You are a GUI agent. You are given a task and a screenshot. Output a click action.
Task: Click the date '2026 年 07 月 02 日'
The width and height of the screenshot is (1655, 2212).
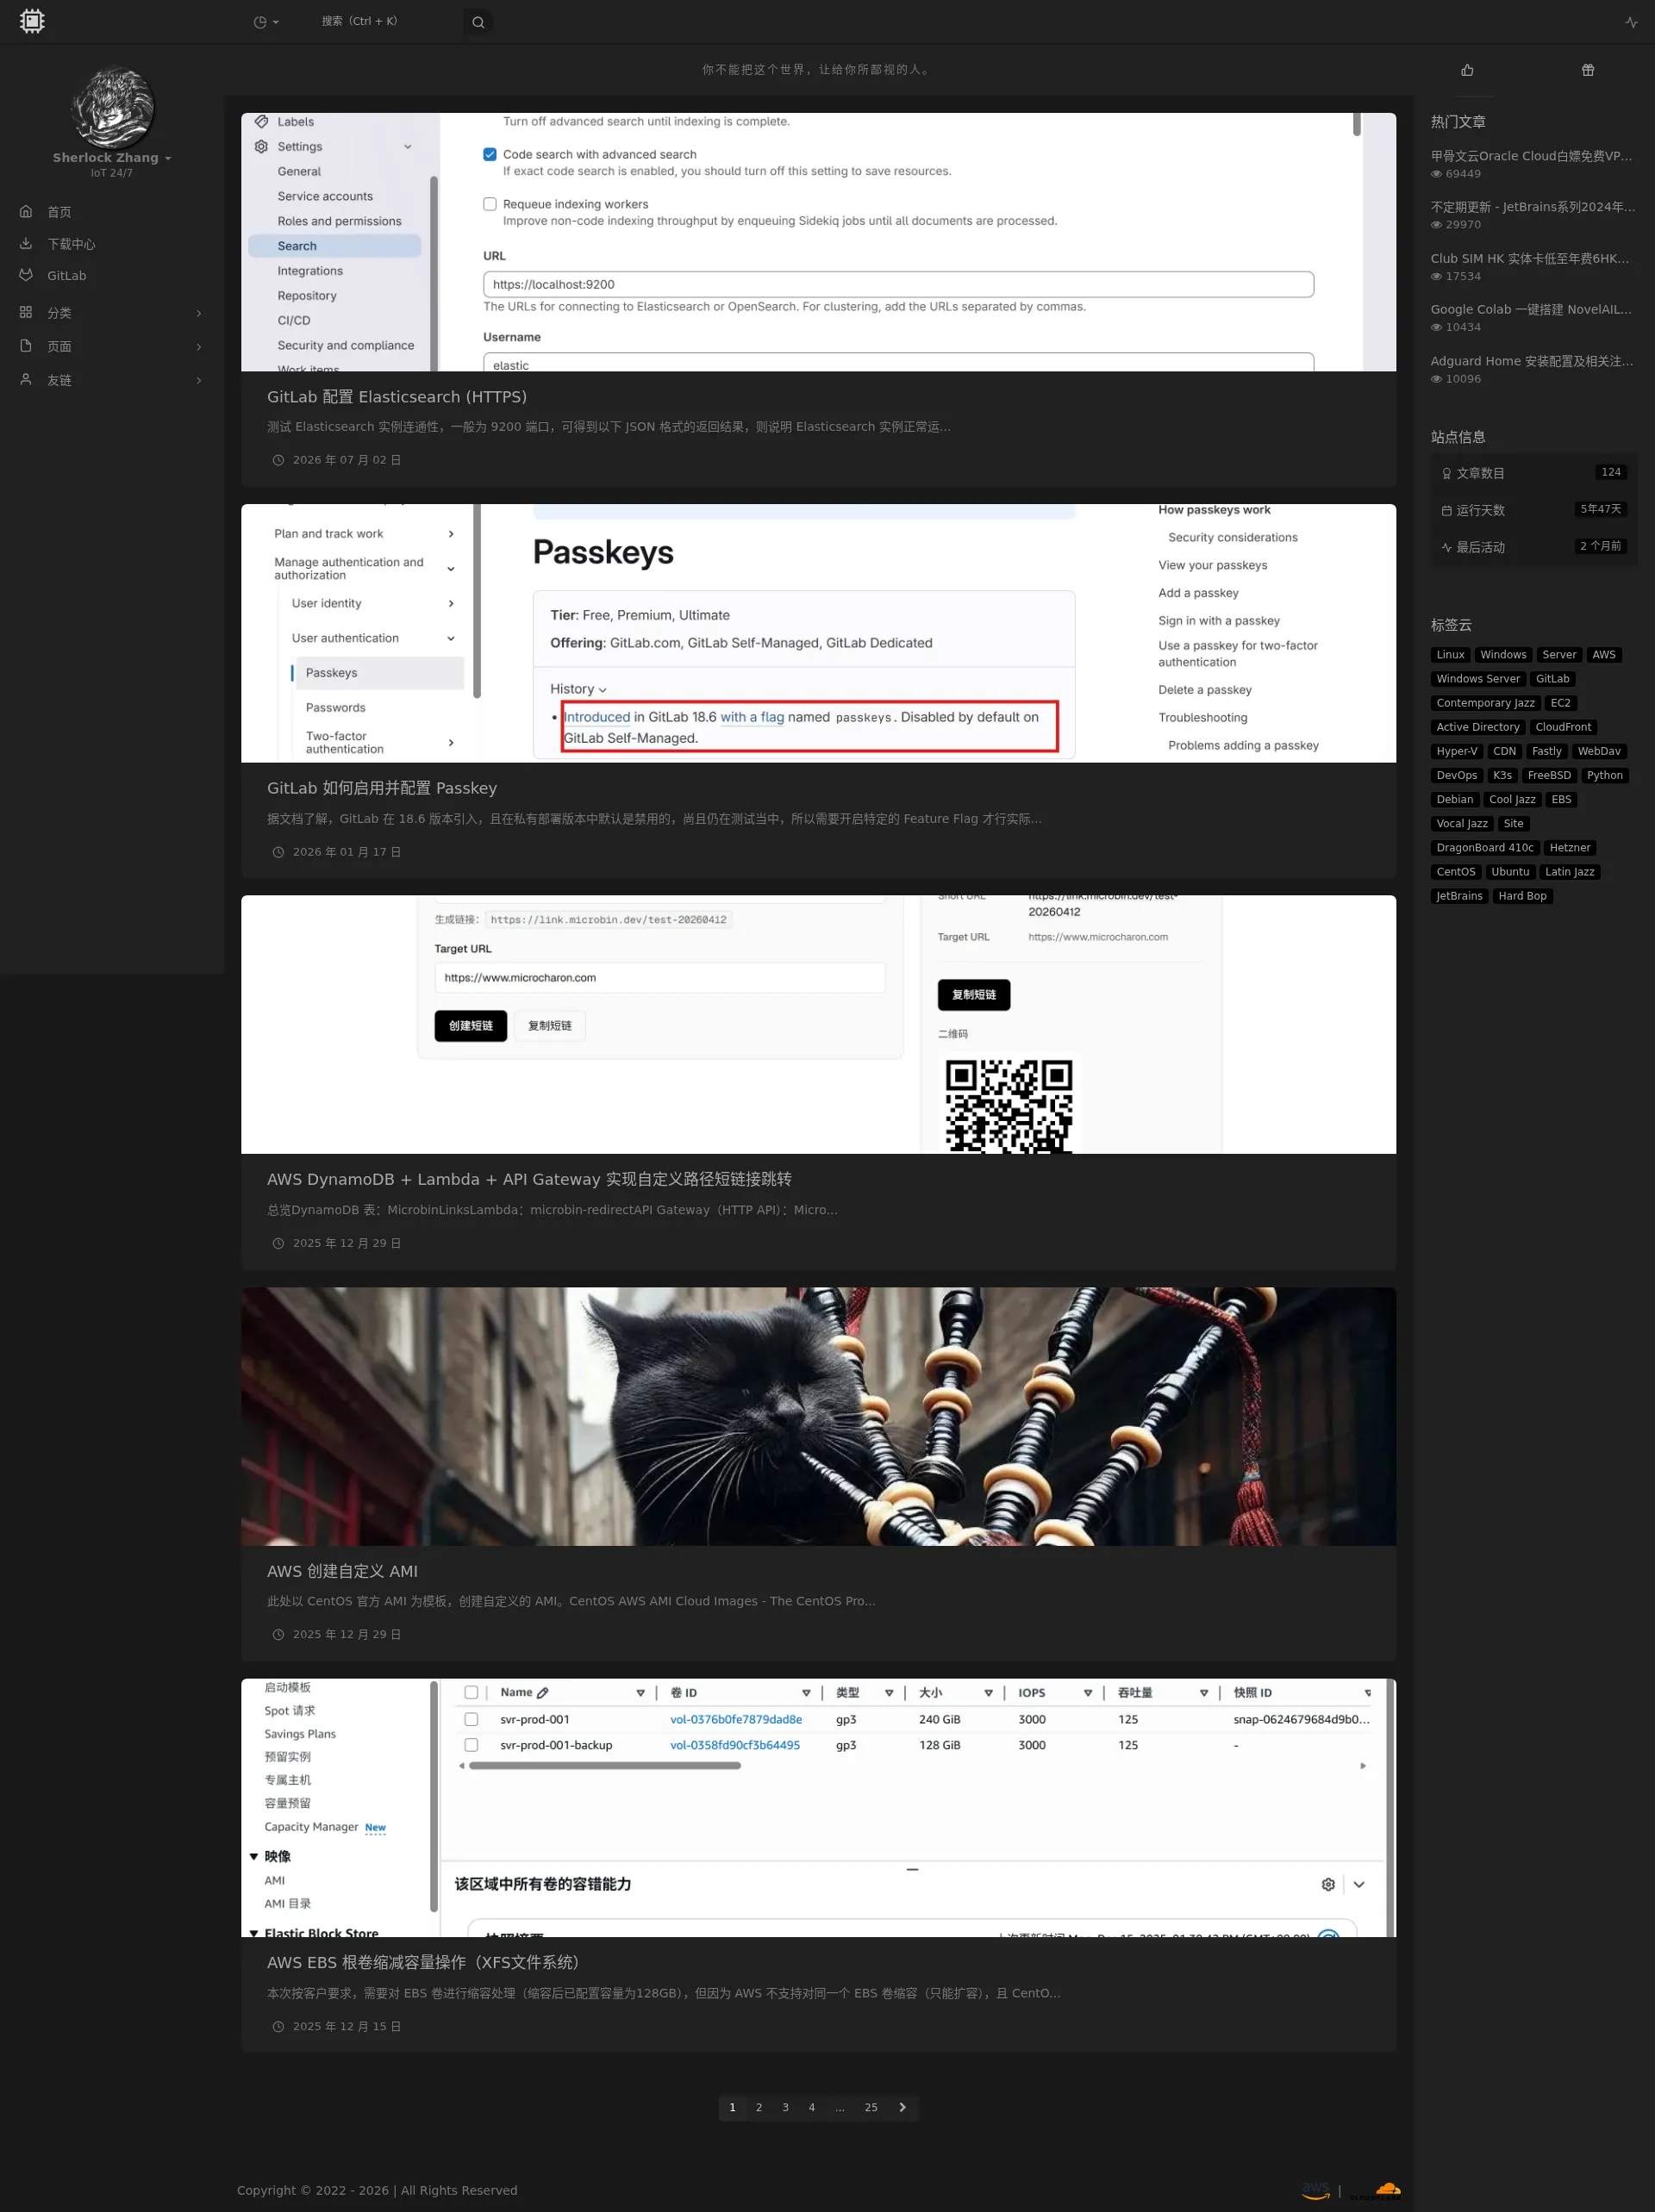click(347, 460)
